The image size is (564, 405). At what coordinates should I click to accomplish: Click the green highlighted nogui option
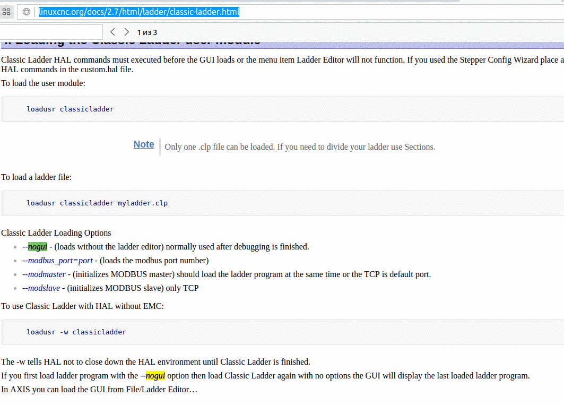click(x=38, y=247)
